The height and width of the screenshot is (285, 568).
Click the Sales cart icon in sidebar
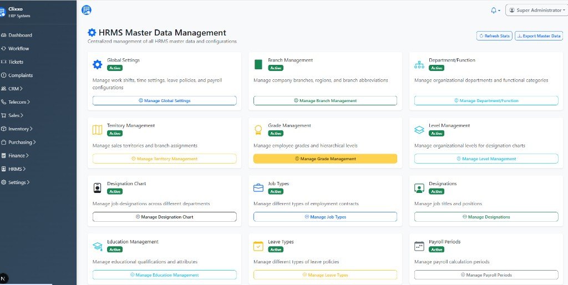(x=4, y=115)
